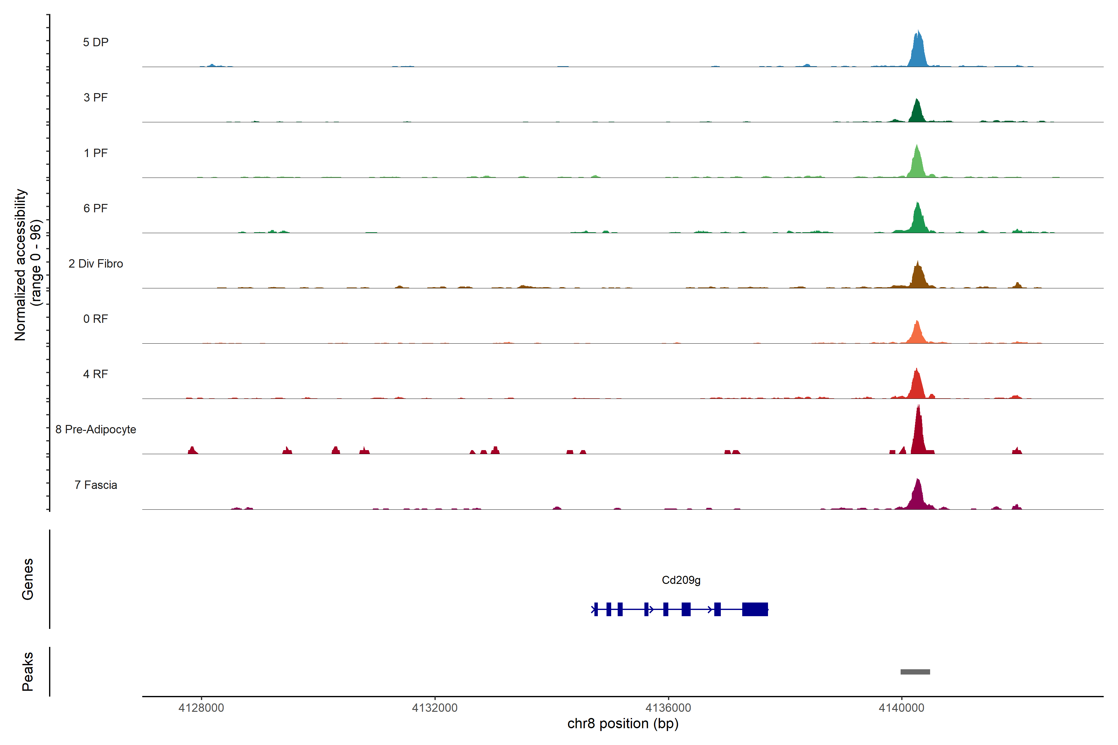Viewport: 1118px width, 745px height.
Task: Click the 2 Div Fibro label
Action: pos(96,264)
